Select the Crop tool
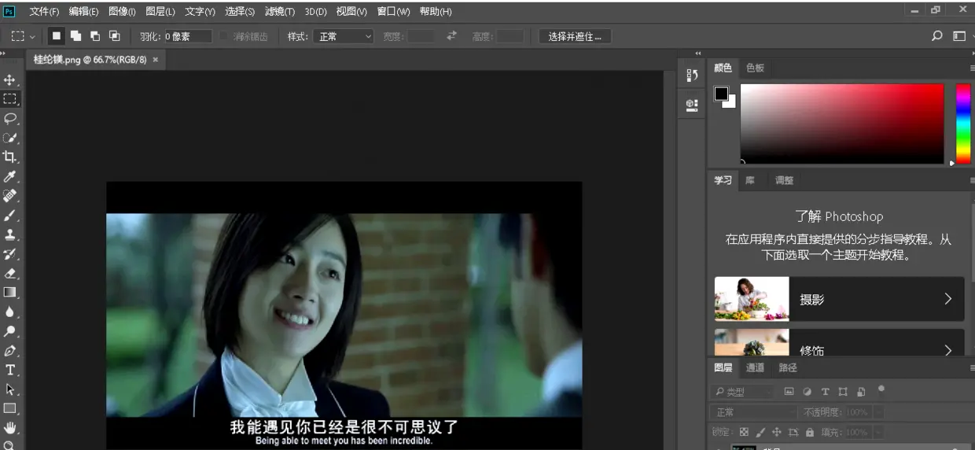Screen dimensions: 975x450 click(9, 157)
